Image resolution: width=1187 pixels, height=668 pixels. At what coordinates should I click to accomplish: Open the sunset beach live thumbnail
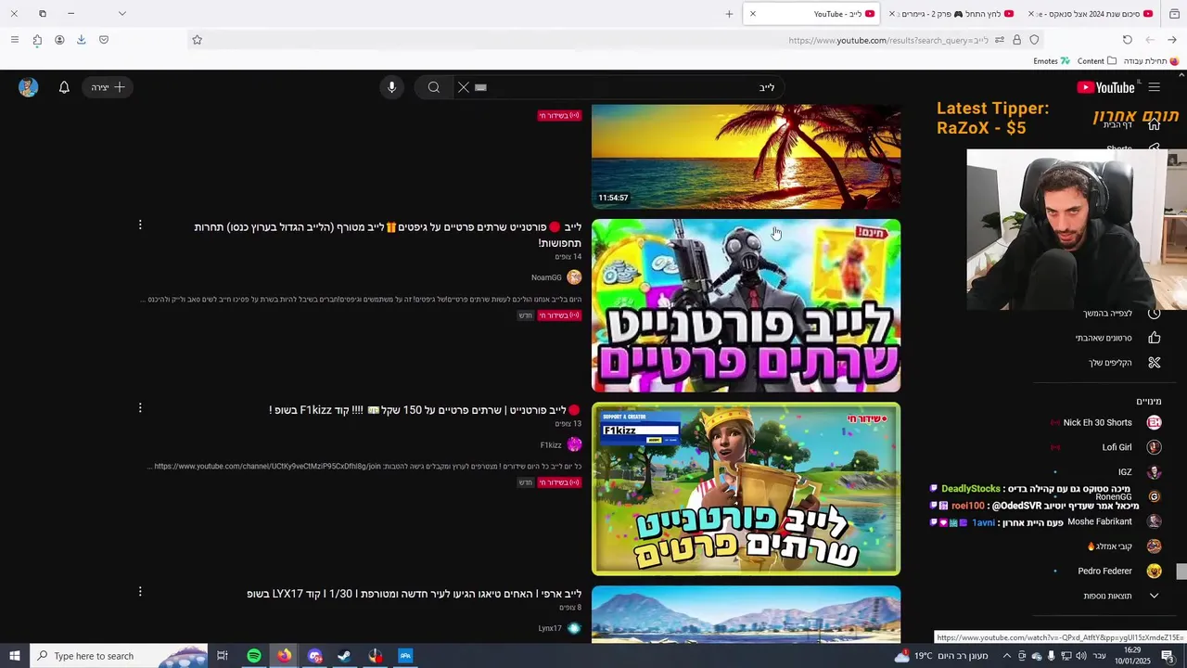746,156
